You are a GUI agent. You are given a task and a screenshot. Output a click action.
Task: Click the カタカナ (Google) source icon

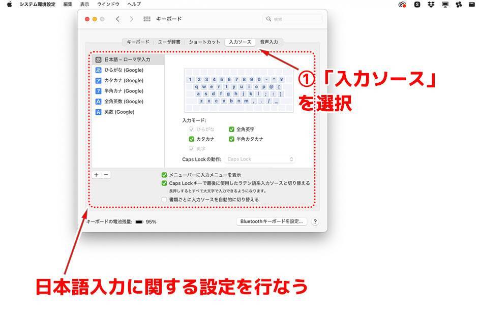tap(98, 81)
